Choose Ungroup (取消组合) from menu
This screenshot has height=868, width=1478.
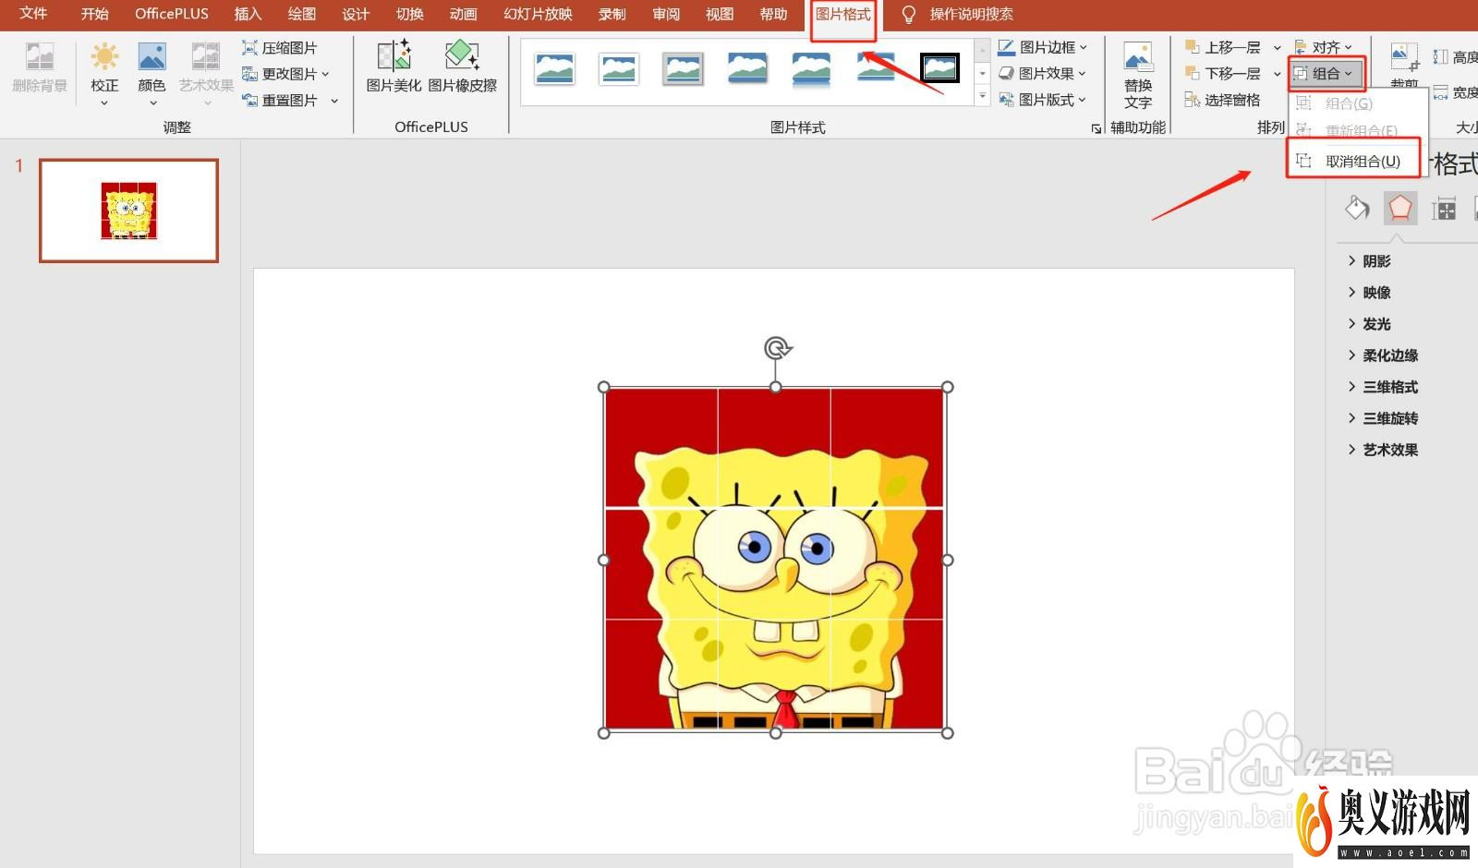[x=1353, y=161]
